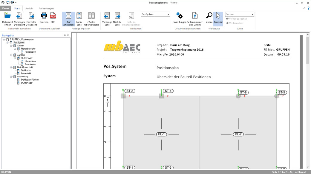The width and height of the screenshot is (311, 174).
Task: Collapse the Auswertung tree node
Action: click(x=11, y=77)
